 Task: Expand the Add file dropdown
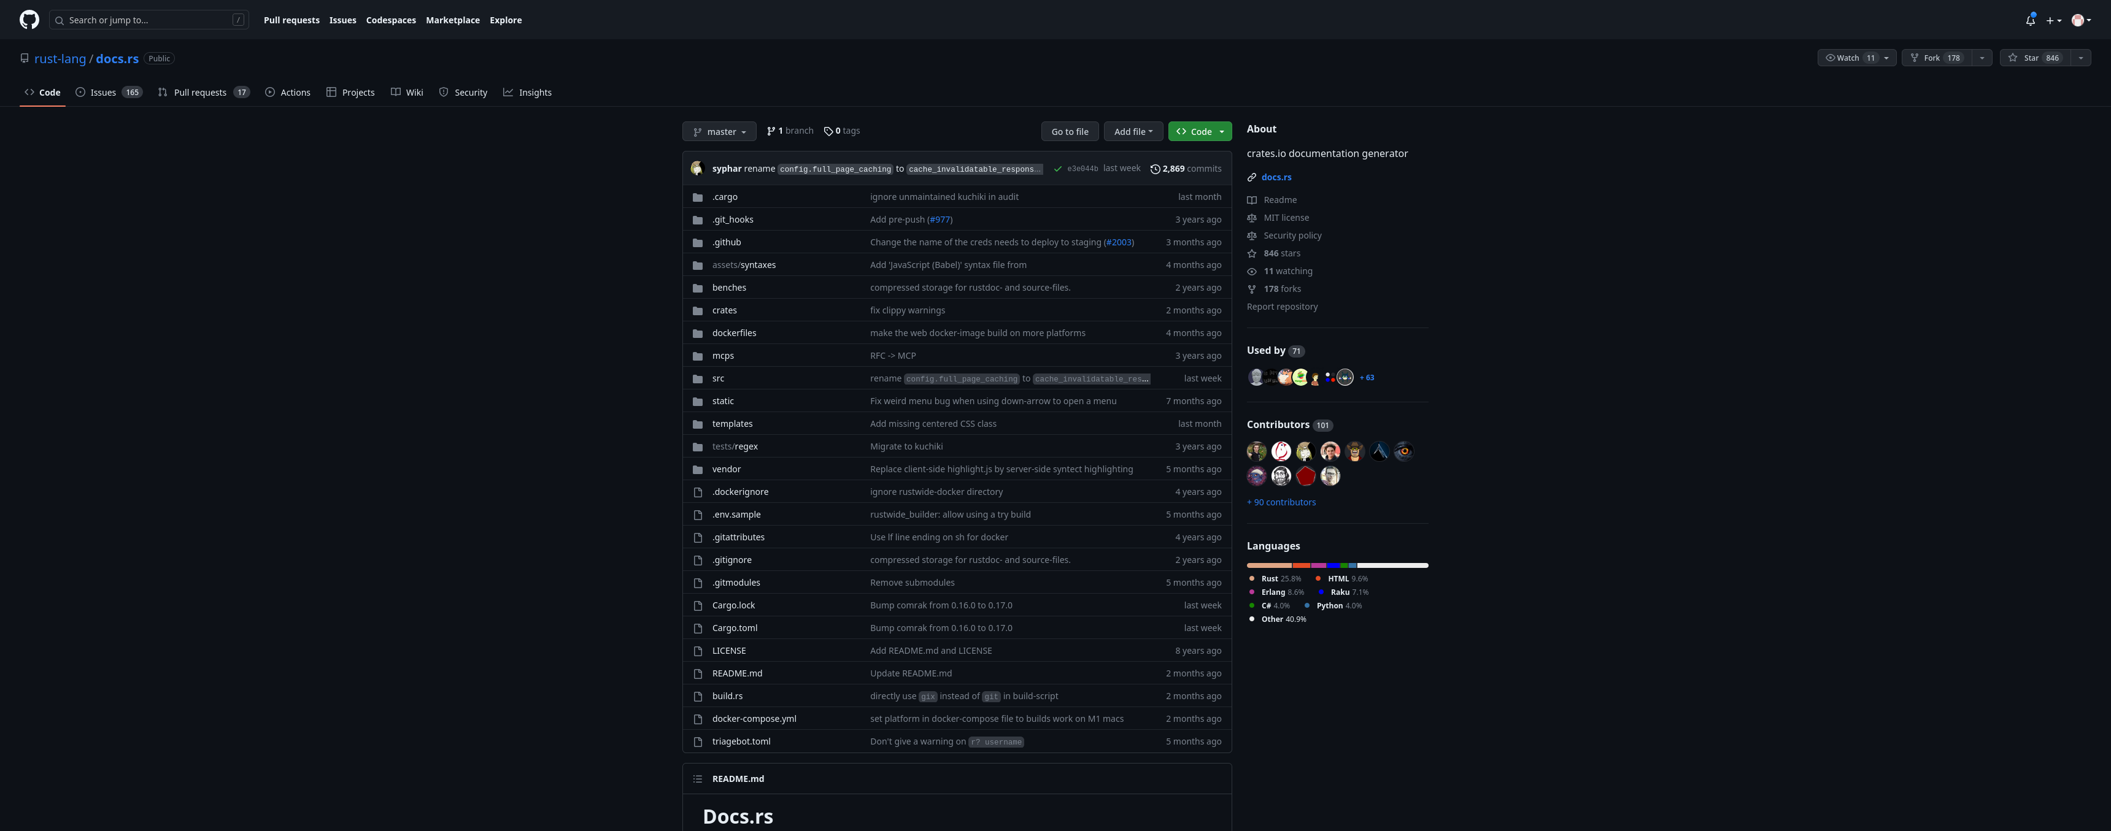click(1133, 131)
